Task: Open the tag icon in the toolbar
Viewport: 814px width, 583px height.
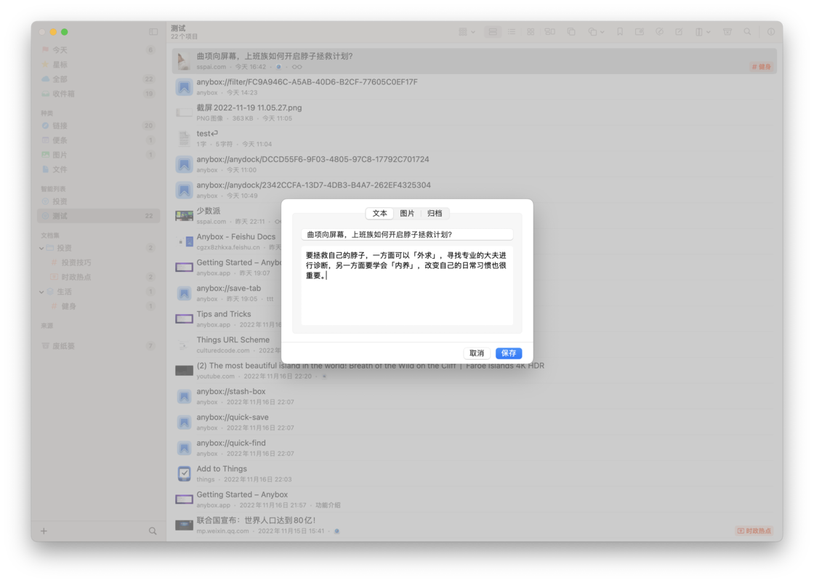Action: pos(659,32)
